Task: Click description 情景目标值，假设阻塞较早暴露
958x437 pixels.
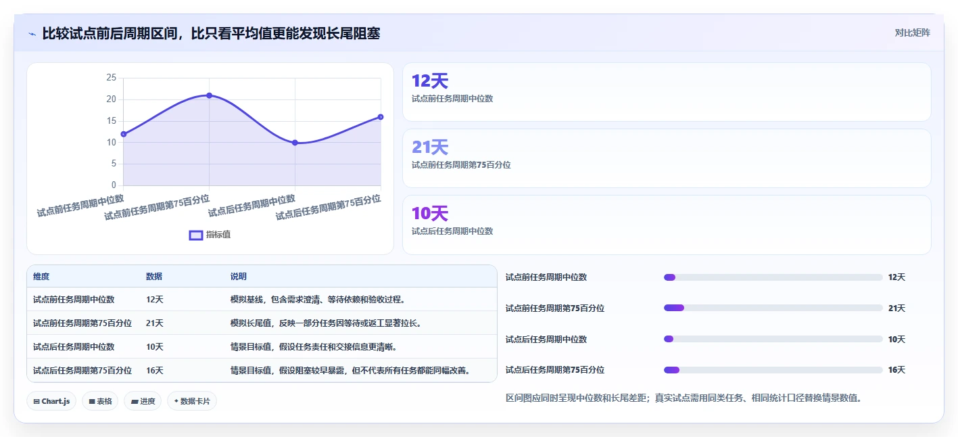Action: [x=350, y=371]
